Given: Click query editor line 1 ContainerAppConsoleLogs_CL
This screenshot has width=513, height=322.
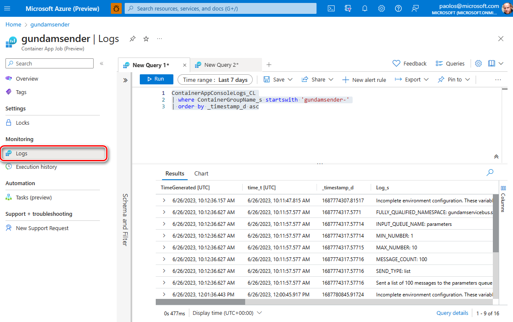Looking at the screenshot, I should pyautogui.click(x=213, y=93).
